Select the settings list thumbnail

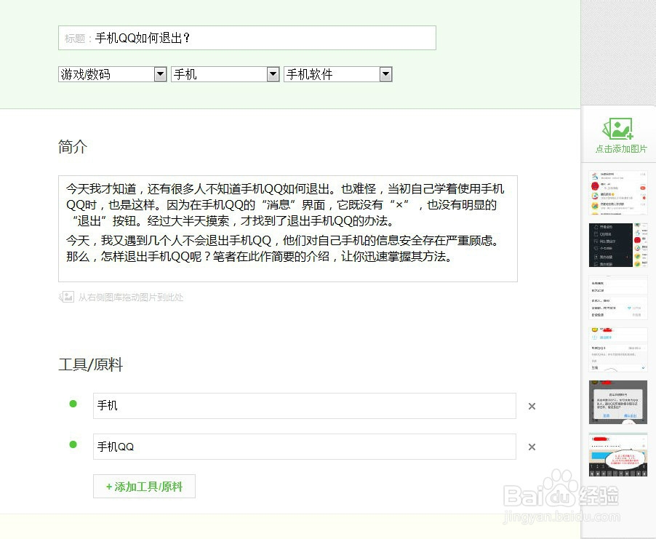point(618,297)
